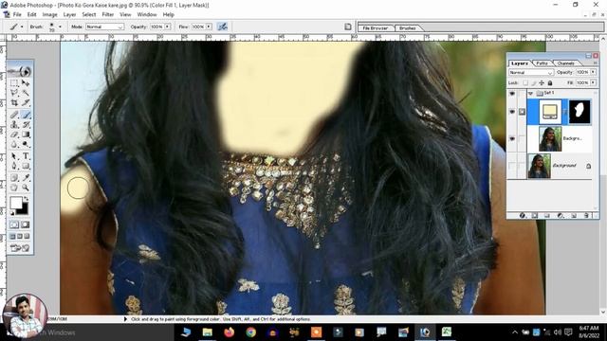
Task: Open the brush Mode dropdown
Action: coord(104,27)
